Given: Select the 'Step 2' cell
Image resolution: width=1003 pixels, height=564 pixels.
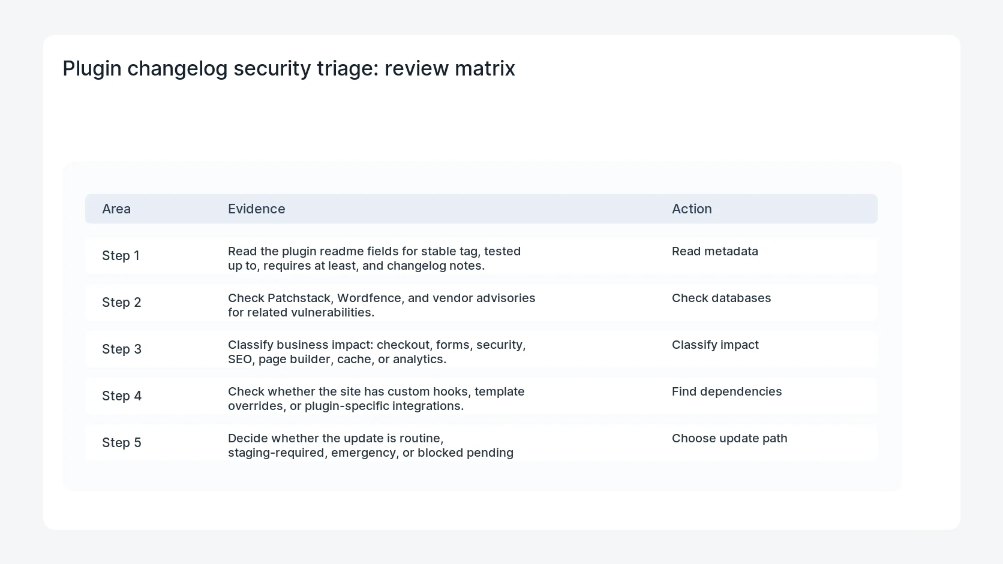Looking at the screenshot, I should pyautogui.click(x=122, y=302).
